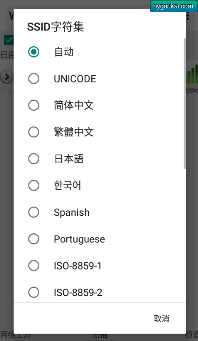
Task: Select ISO-8859-1 encoding
Action: pos(100,266)
